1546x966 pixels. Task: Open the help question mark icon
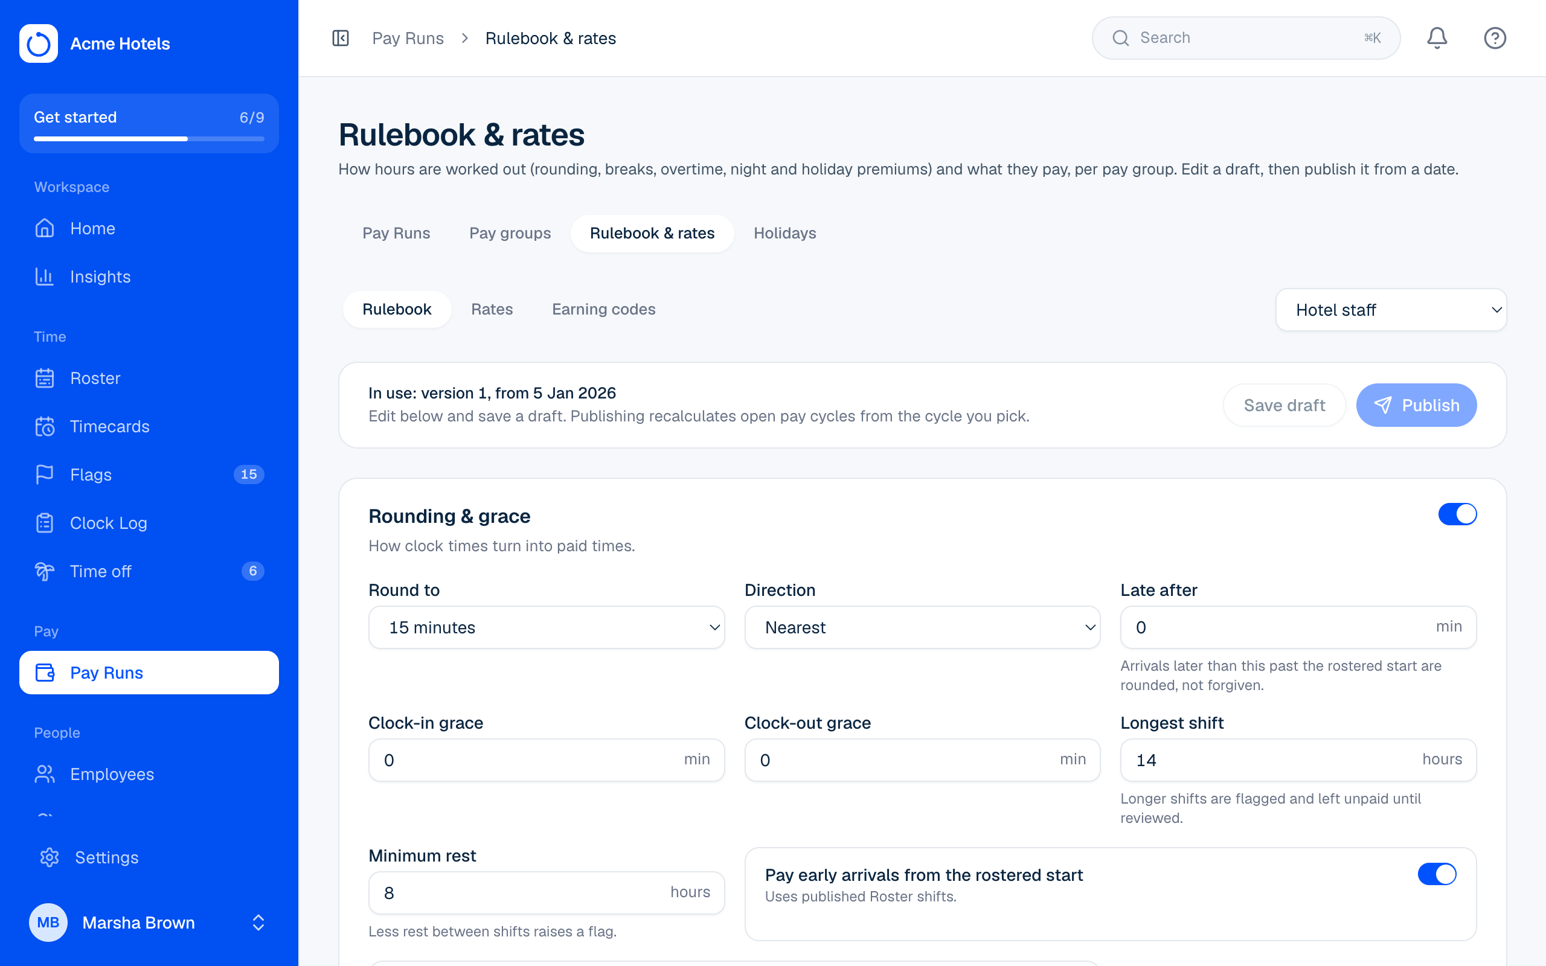[x=1495, y=38]
